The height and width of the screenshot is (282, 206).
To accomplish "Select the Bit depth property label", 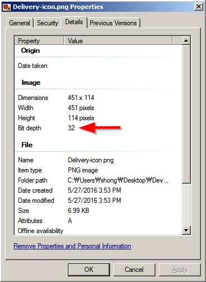I will coord(30,128).
